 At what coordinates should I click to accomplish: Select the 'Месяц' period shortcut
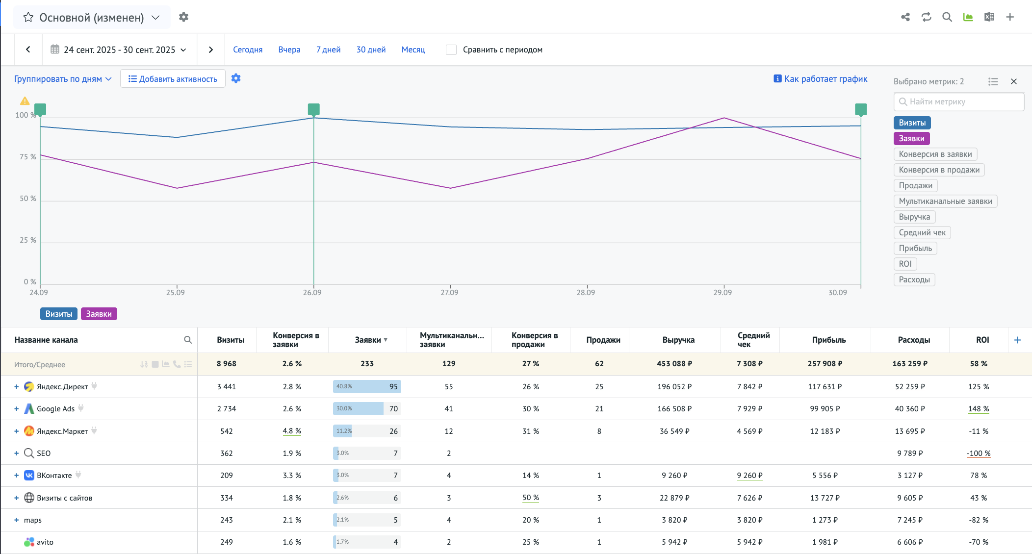pos(413,50)
